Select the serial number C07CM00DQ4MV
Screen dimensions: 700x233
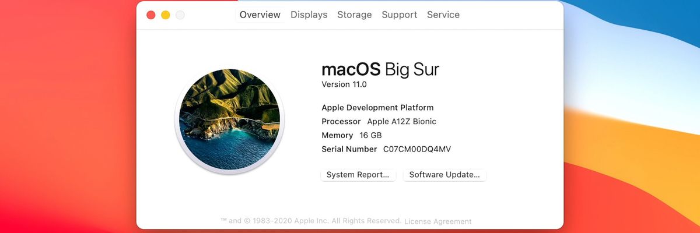pyautogui.click(x=417, y=149)
